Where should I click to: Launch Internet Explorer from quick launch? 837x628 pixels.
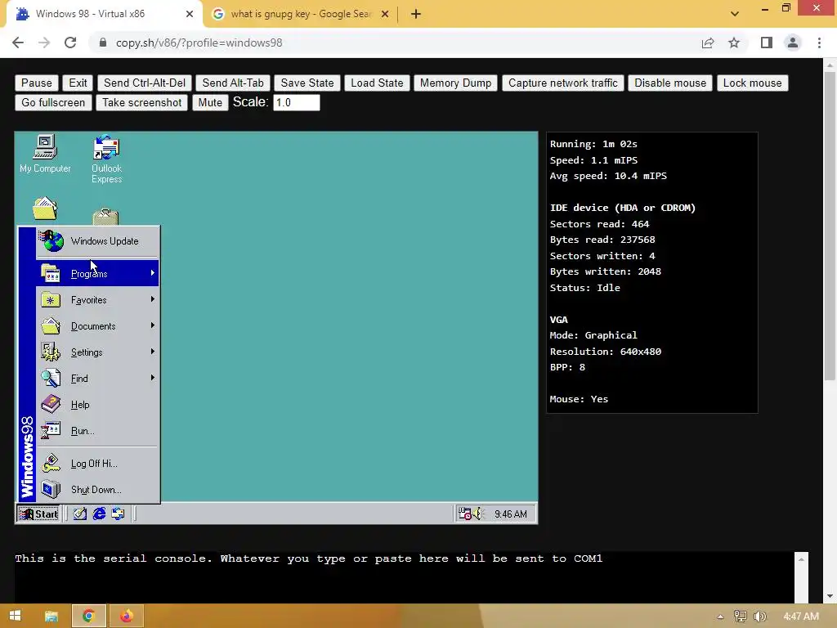tap(99, 514)
